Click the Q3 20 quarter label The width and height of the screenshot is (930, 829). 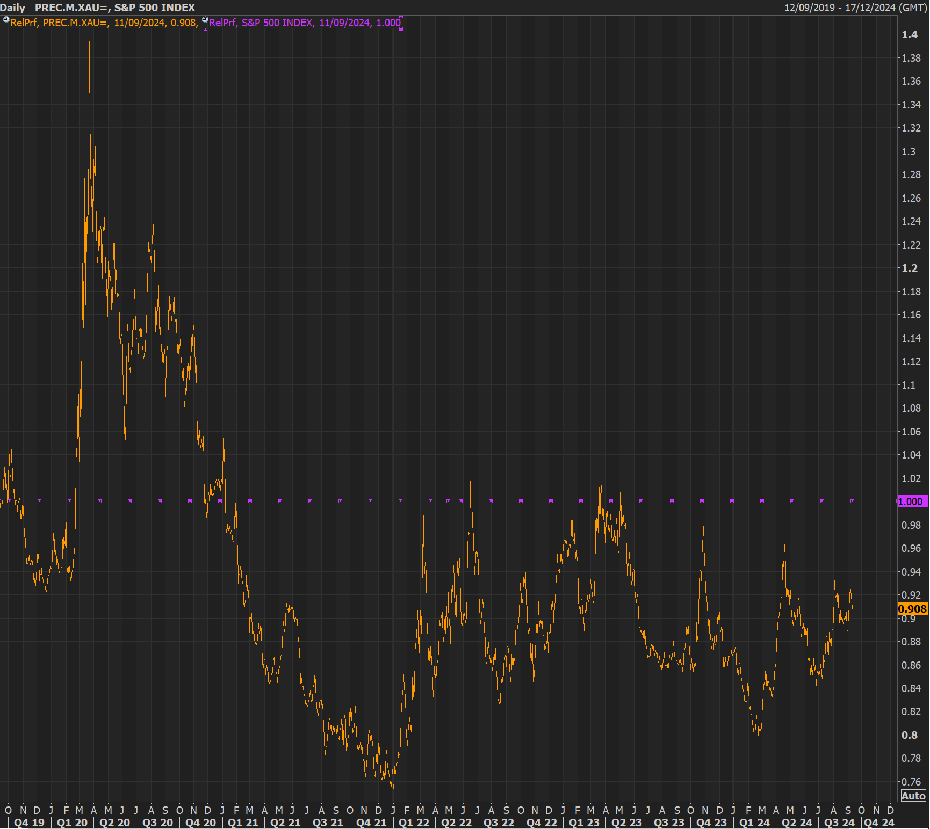click(157, 823)
